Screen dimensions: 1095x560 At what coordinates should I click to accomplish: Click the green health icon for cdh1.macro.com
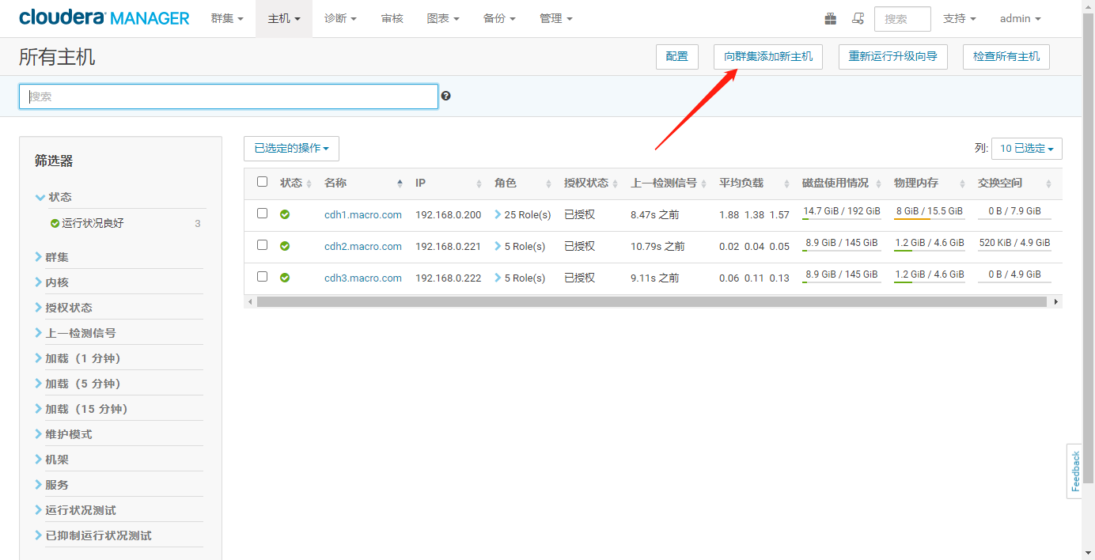coord(285,214)
